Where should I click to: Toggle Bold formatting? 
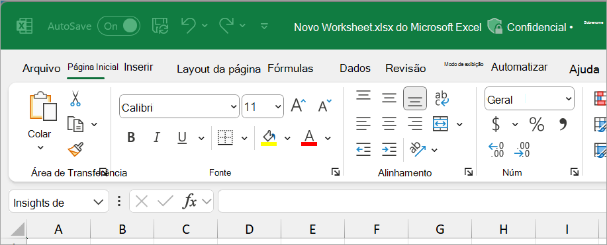click(131, 137)
